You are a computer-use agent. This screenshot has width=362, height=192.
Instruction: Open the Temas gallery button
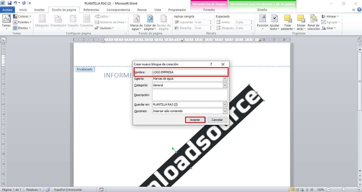pos(6,22)
